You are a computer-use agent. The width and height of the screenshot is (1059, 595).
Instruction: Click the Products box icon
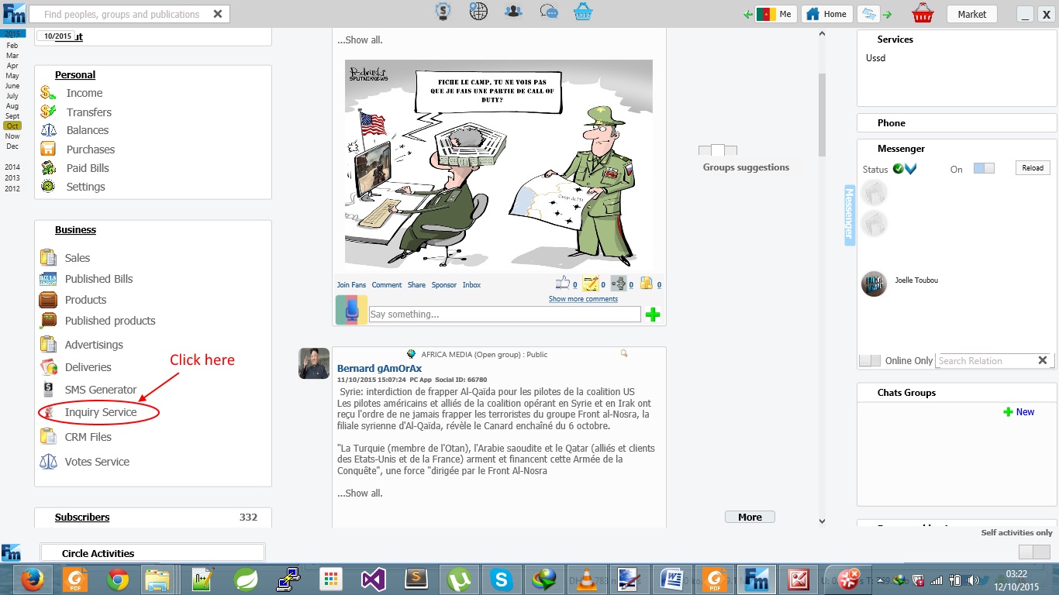point(48,300)
